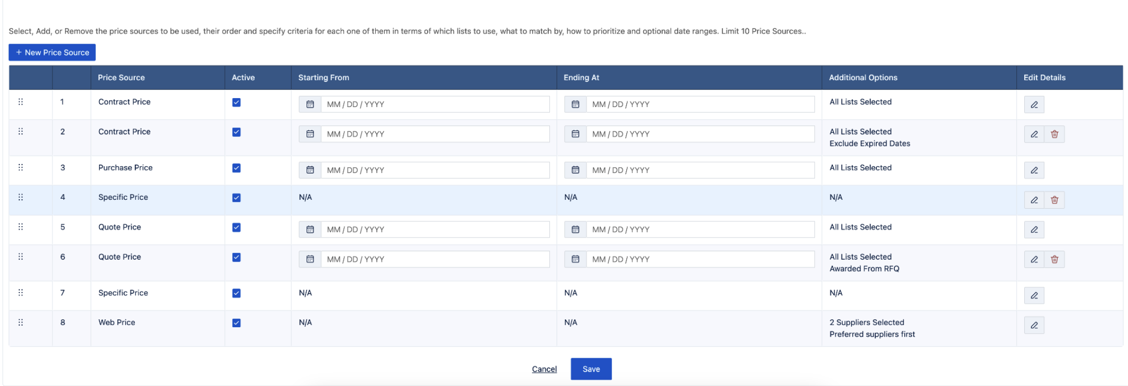Open Ending At date picker in row 2

[575, 134]
